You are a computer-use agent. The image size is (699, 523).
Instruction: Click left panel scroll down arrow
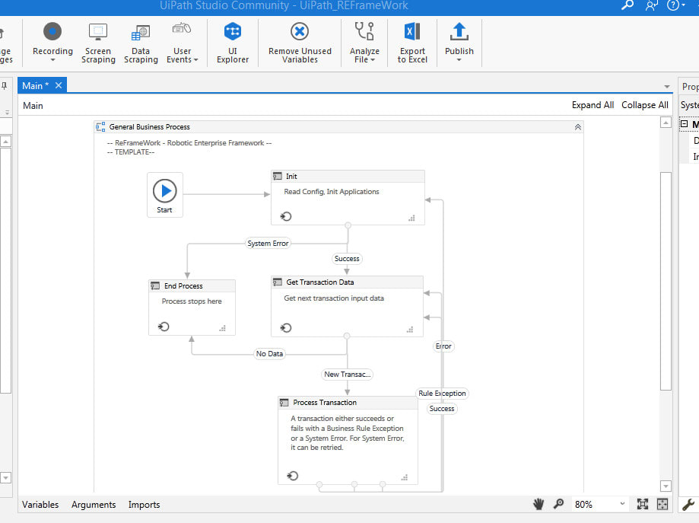(5, 477)
